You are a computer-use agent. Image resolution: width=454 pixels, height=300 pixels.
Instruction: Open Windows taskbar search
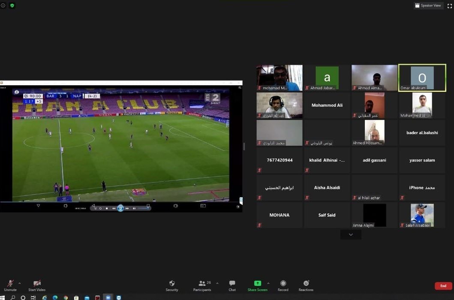point(12,297)
